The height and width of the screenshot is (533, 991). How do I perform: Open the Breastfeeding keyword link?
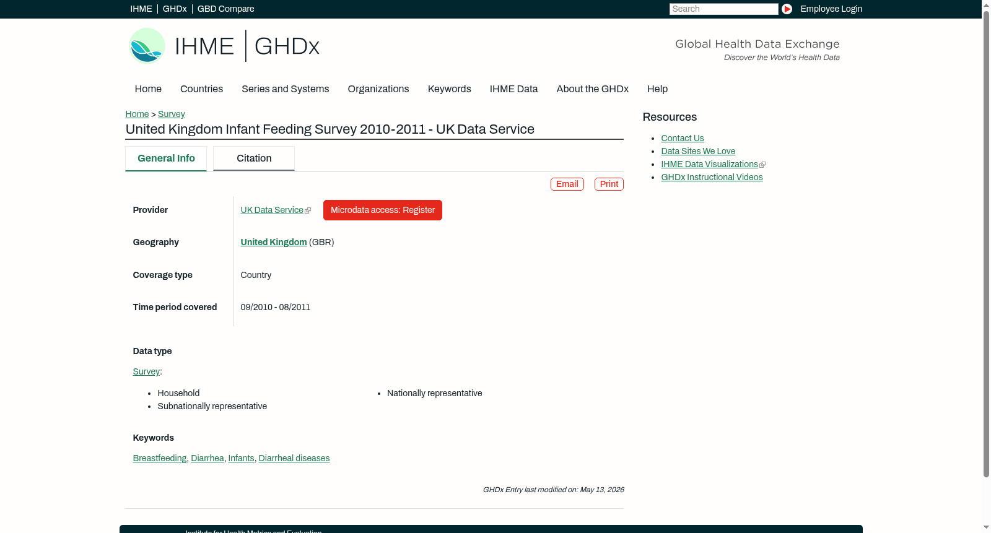click(160, 458)
